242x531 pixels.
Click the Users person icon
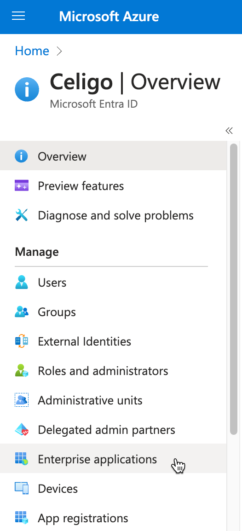[x=22, y=283]
